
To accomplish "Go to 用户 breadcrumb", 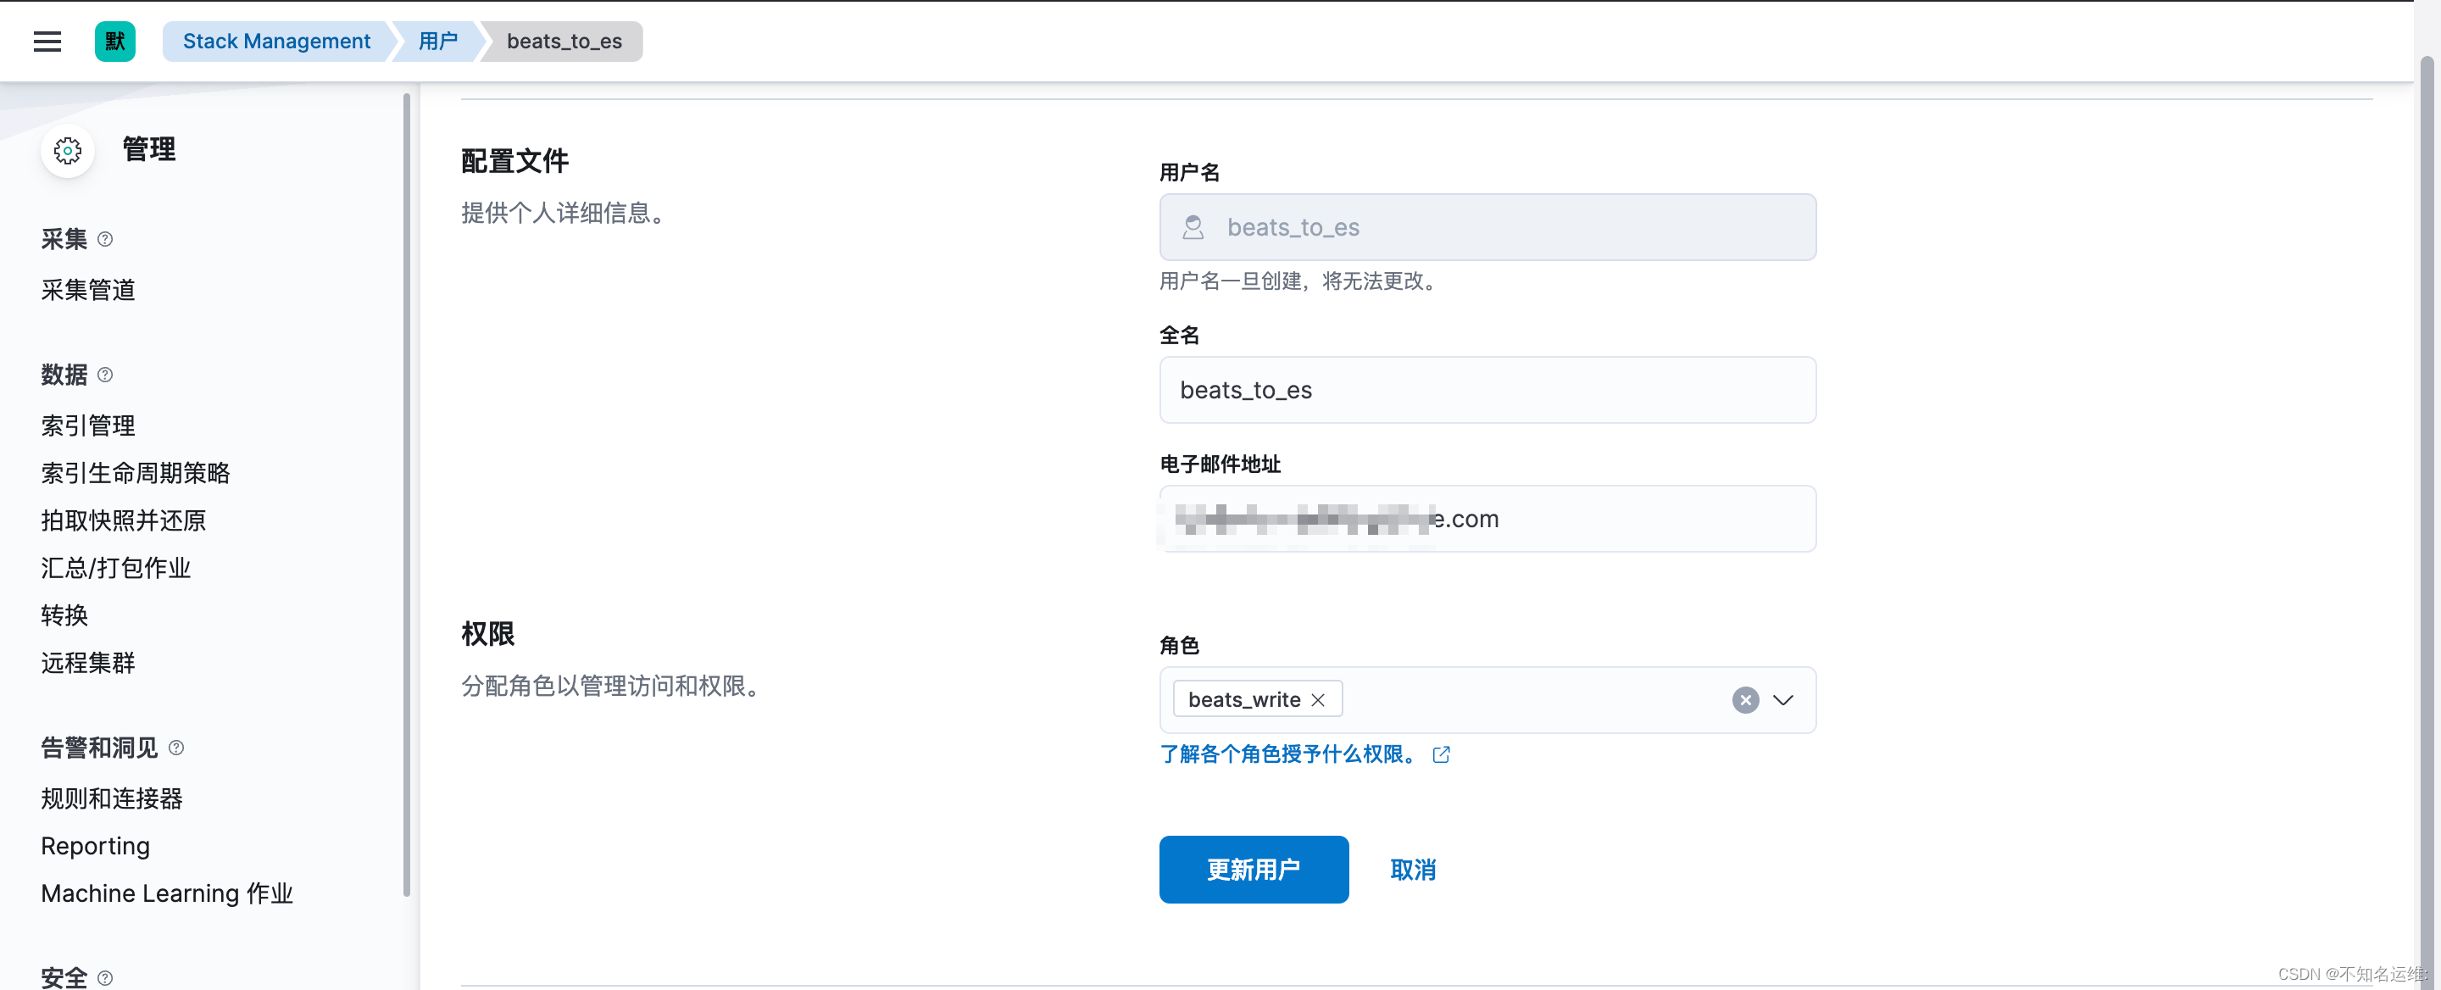I will click(x=438, y=41).
